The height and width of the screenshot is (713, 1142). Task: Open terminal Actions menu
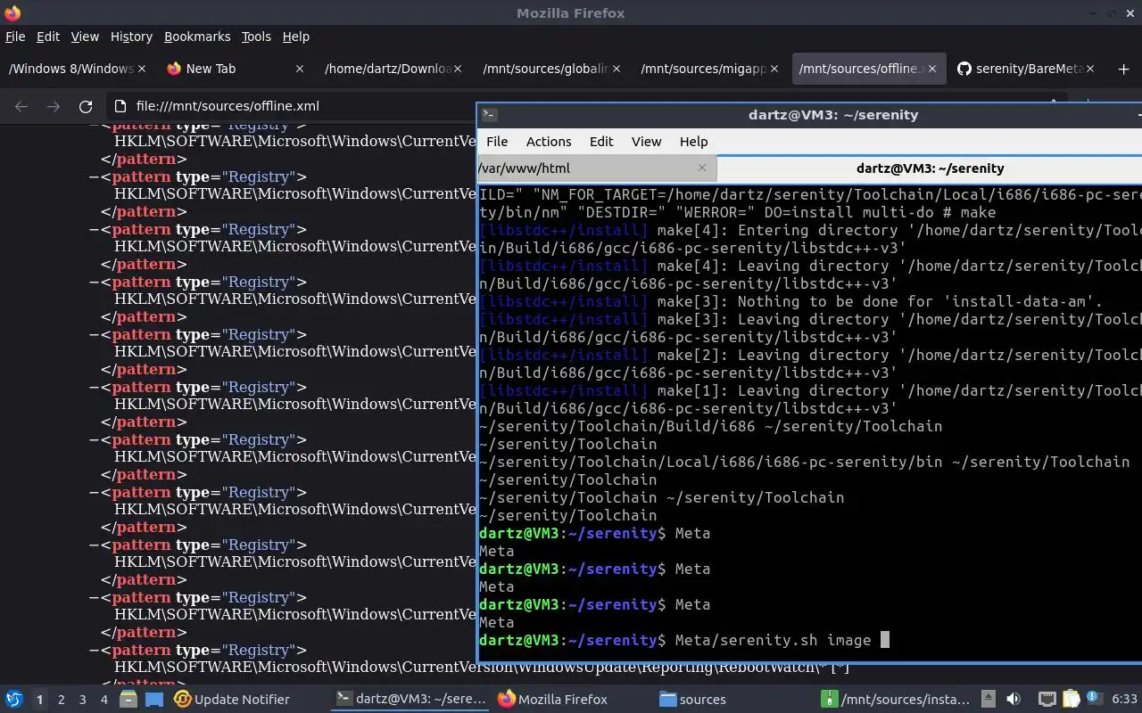pos(549,142)
